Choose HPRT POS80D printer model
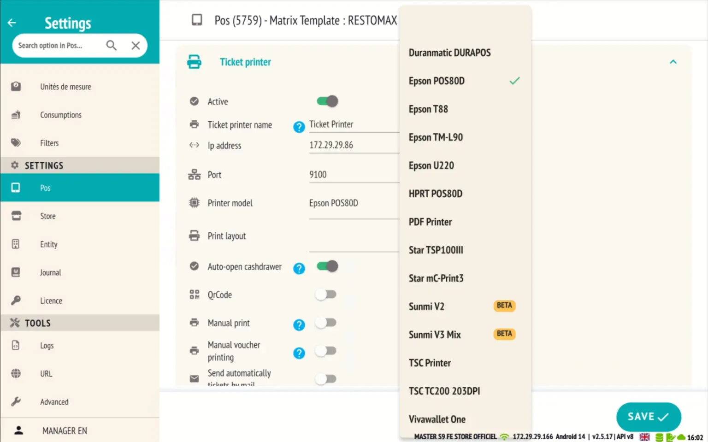This screenshot has width=708, height=442. coord(466,194)
